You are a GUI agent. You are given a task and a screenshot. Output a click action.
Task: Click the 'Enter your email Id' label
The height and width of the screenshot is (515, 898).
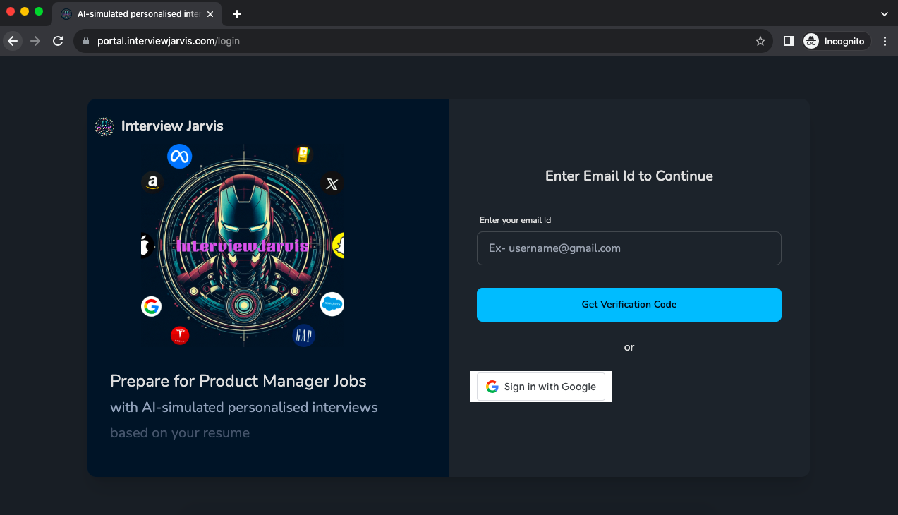[x=515, y=220]
